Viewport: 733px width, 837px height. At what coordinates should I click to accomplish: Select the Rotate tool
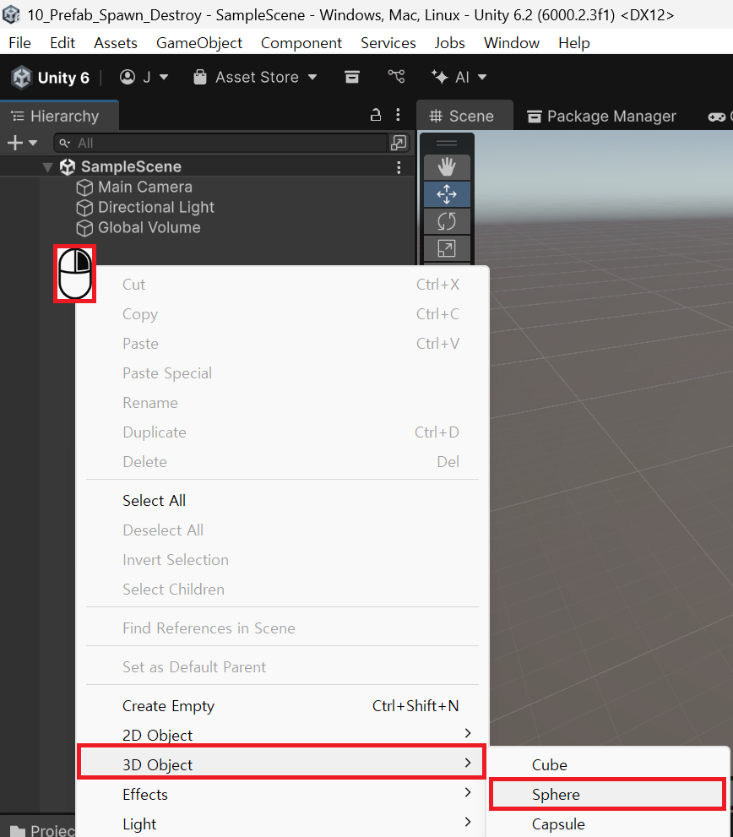447,221
